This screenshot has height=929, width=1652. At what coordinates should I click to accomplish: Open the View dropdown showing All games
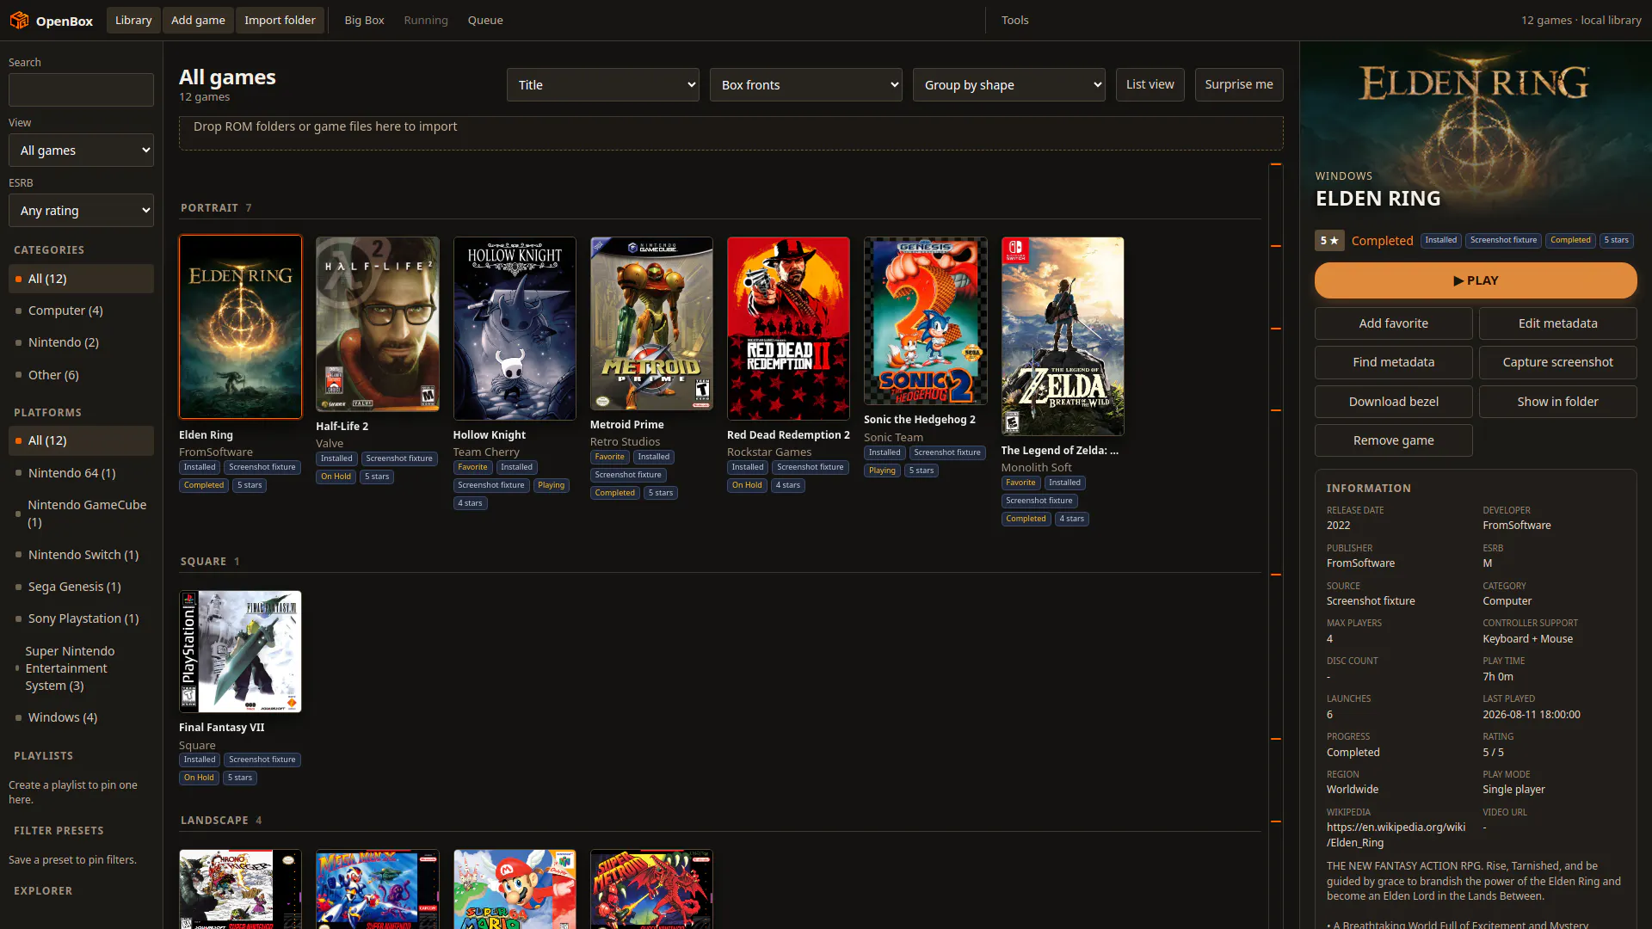coord(81,150)
